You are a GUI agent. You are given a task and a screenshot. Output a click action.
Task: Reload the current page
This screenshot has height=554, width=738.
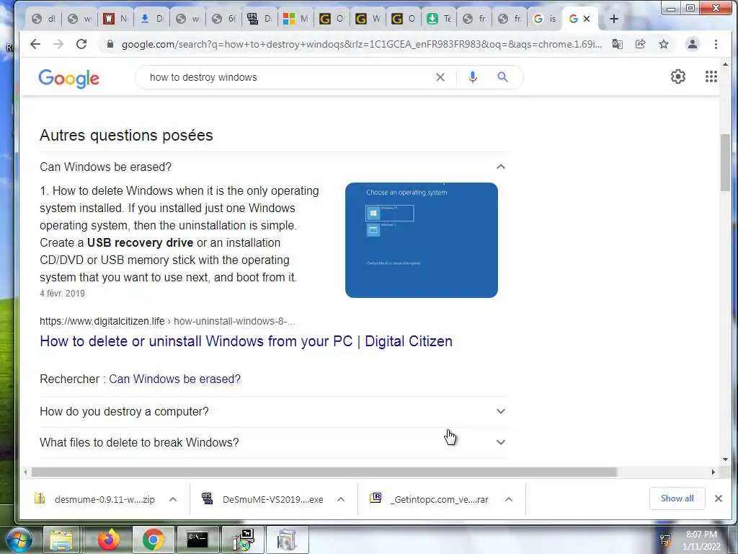pos(81,44)
